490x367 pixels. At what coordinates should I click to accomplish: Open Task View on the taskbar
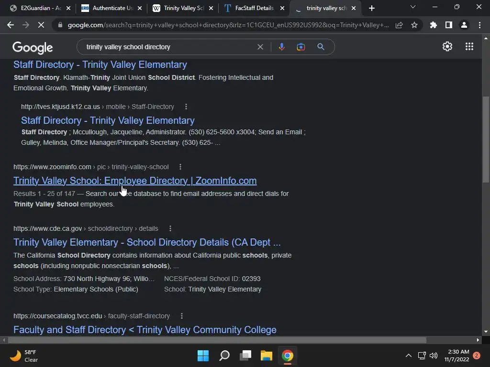(x=245, y=356)
